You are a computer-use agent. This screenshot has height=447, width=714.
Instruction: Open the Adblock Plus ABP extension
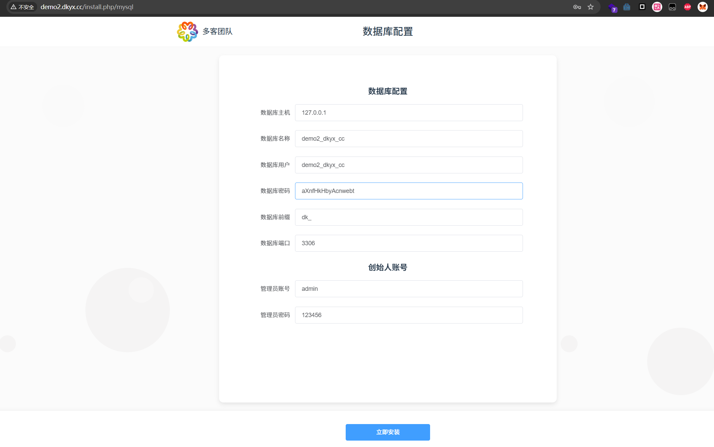pos(687,7)
